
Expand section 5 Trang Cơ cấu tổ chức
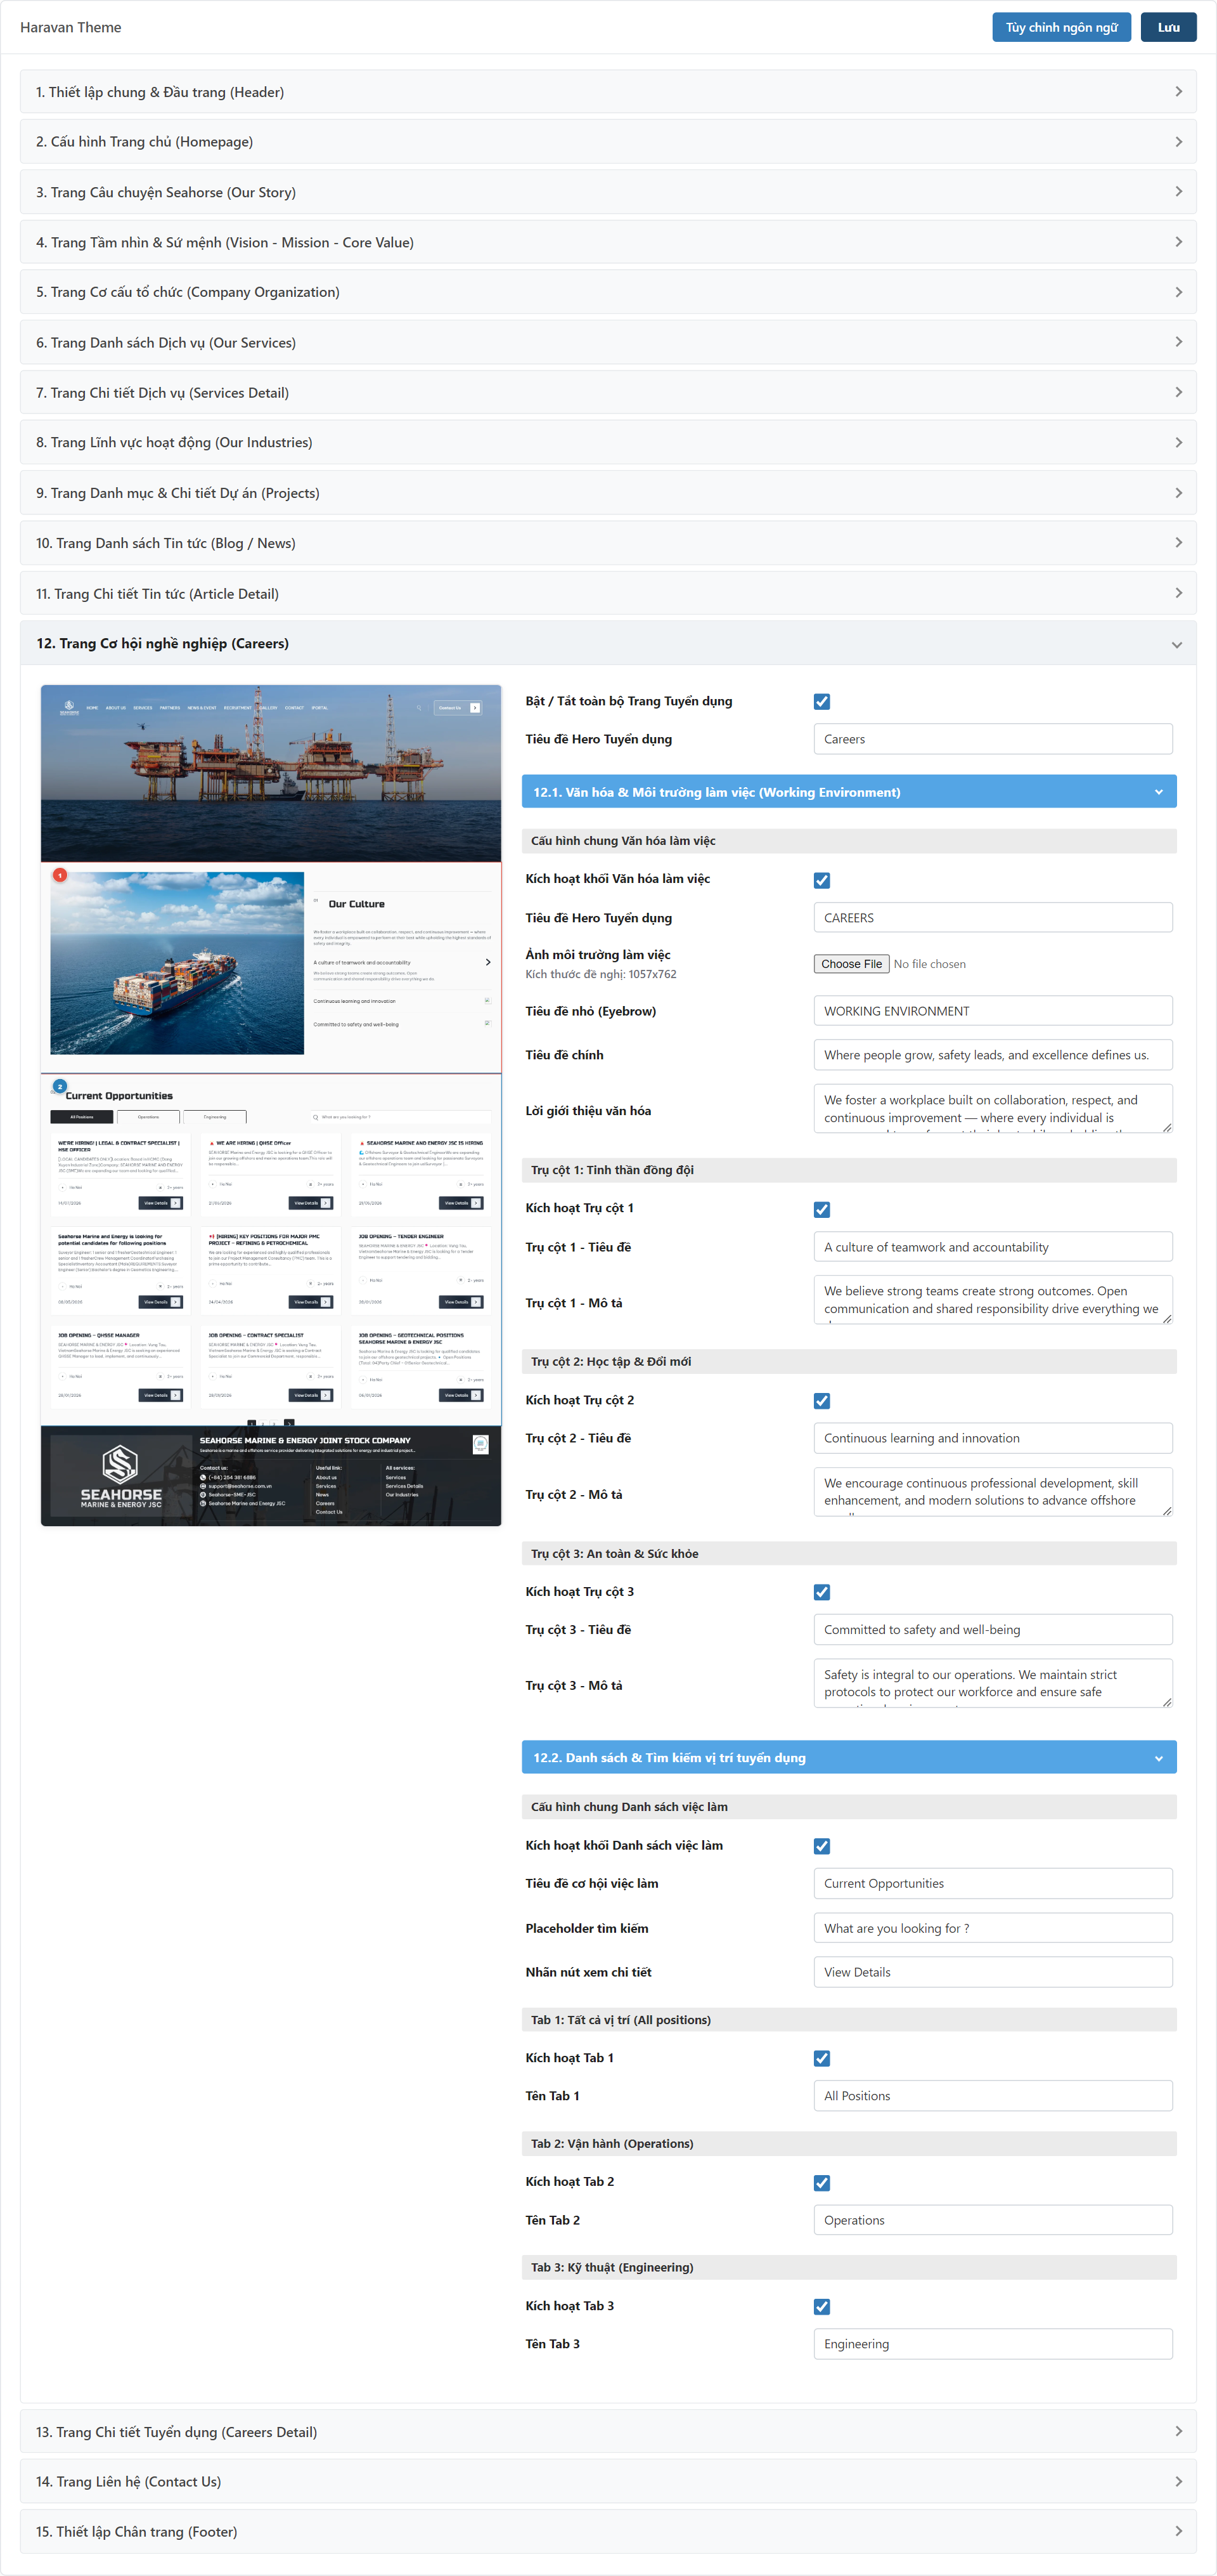(x=607, y=292)
